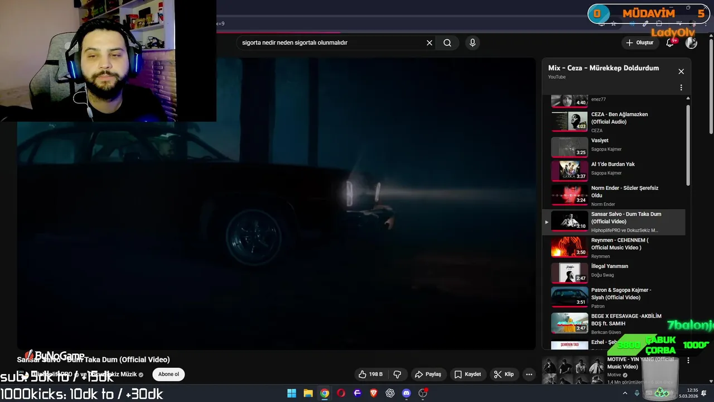Bookmark this page with star icon

point(614,23)
